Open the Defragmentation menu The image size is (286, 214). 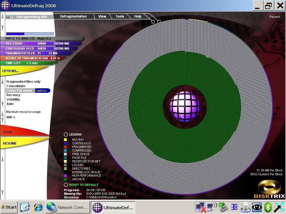tap(73, 16)
